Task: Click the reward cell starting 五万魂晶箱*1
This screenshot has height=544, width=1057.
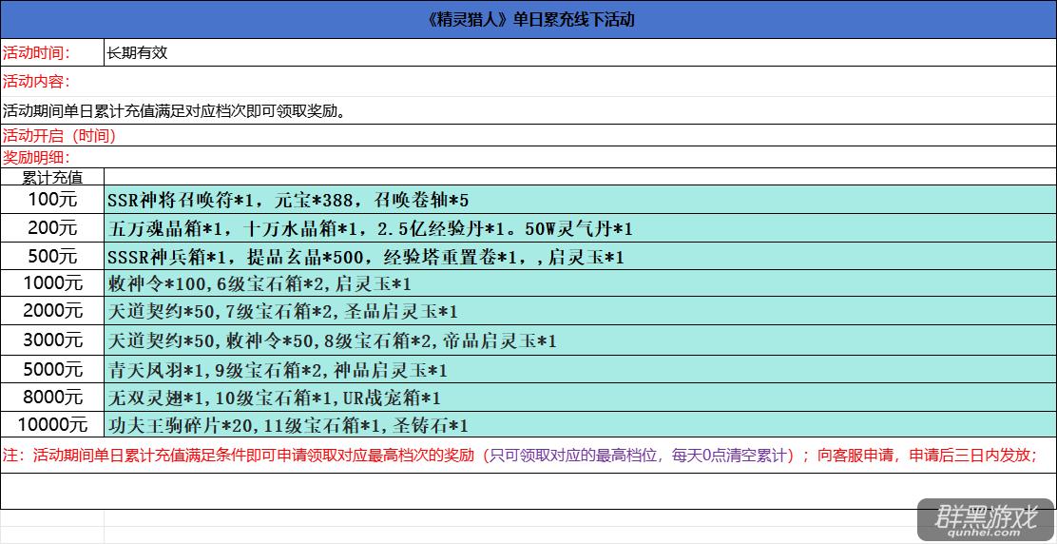Action: [580, 228]
